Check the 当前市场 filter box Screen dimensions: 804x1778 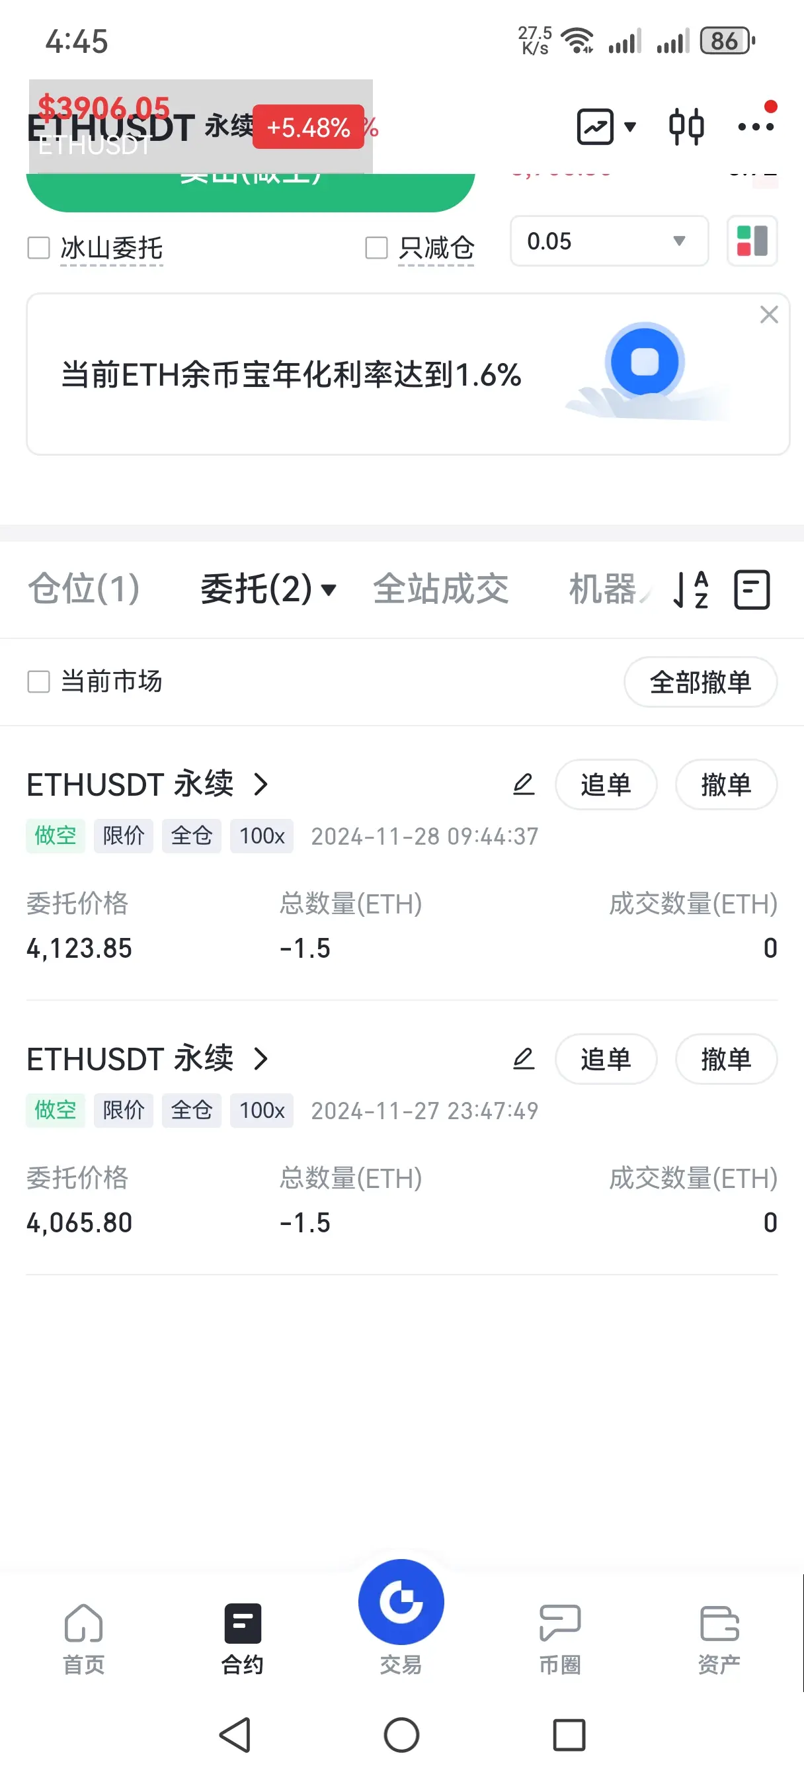38,681
